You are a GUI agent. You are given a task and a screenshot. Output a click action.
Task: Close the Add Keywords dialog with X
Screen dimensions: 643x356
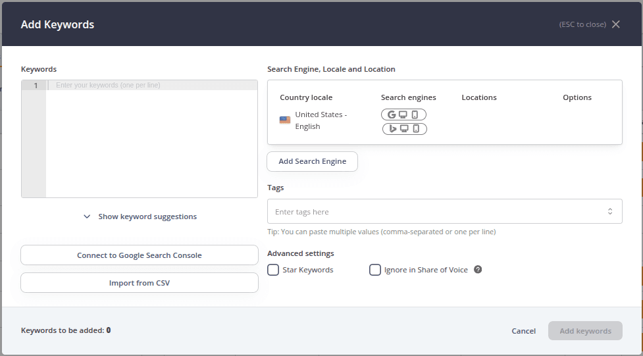615,24
